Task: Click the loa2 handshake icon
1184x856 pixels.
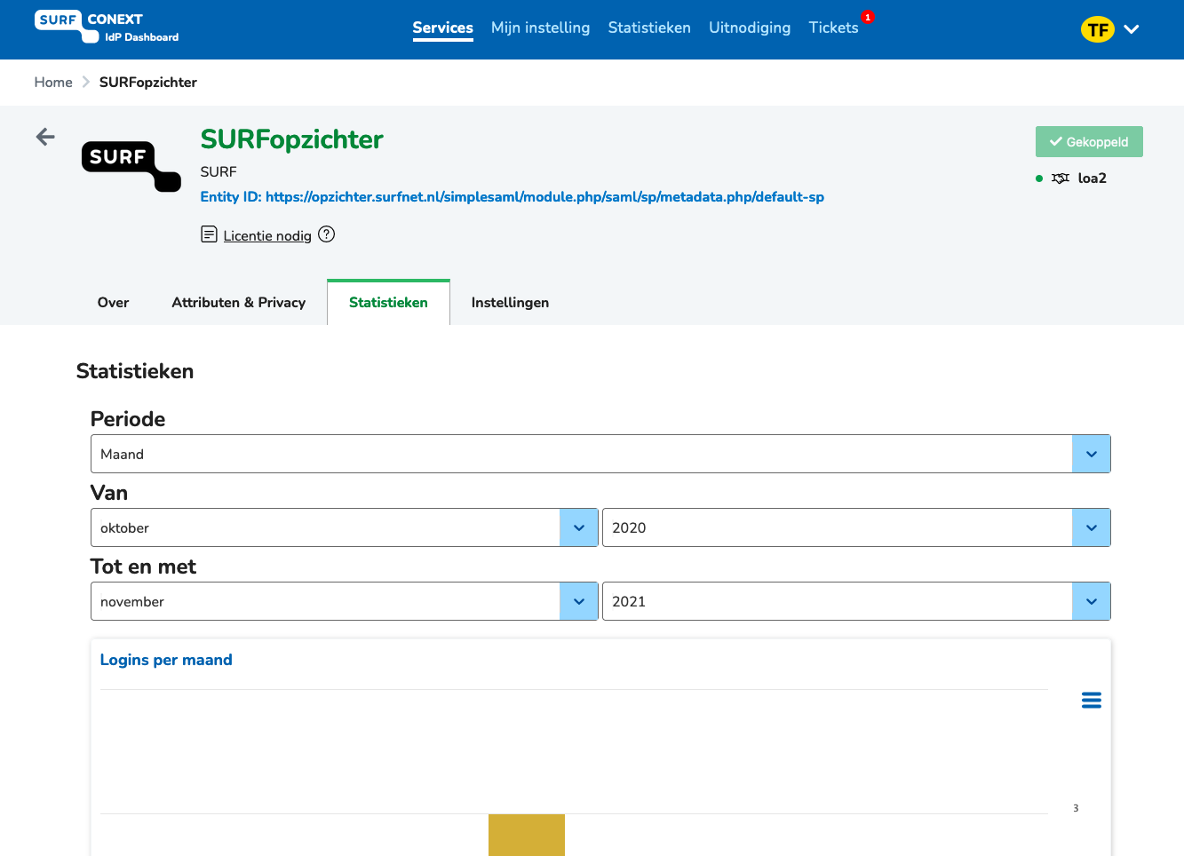Action: click(1061, 178)
